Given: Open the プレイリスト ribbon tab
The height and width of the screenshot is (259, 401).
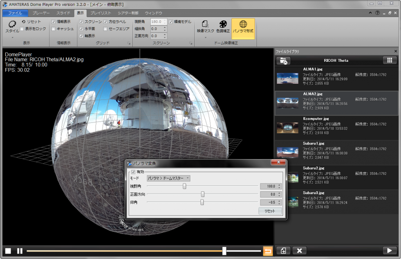Looking at the screenshot, I should coord(101,13).
